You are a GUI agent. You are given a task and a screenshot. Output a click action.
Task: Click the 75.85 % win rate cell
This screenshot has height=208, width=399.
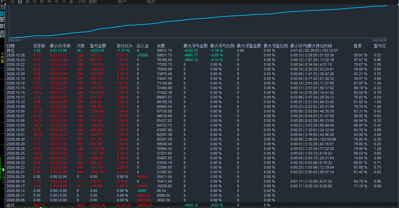pyautogui.click(x=360, y=144)
